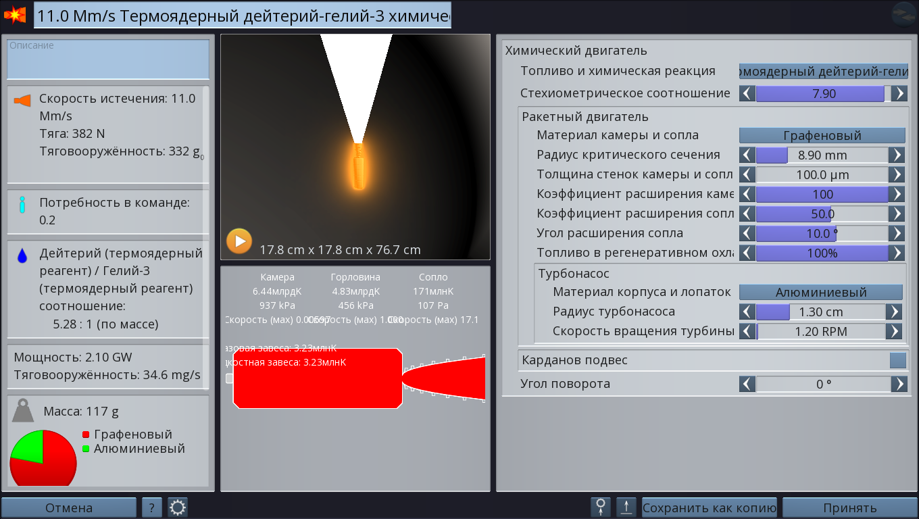Open fuel and chemical reaction selector

(824, 71)
